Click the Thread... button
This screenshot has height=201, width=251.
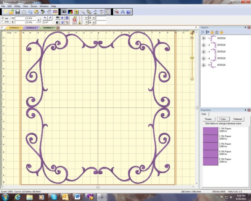click(208, 119)
